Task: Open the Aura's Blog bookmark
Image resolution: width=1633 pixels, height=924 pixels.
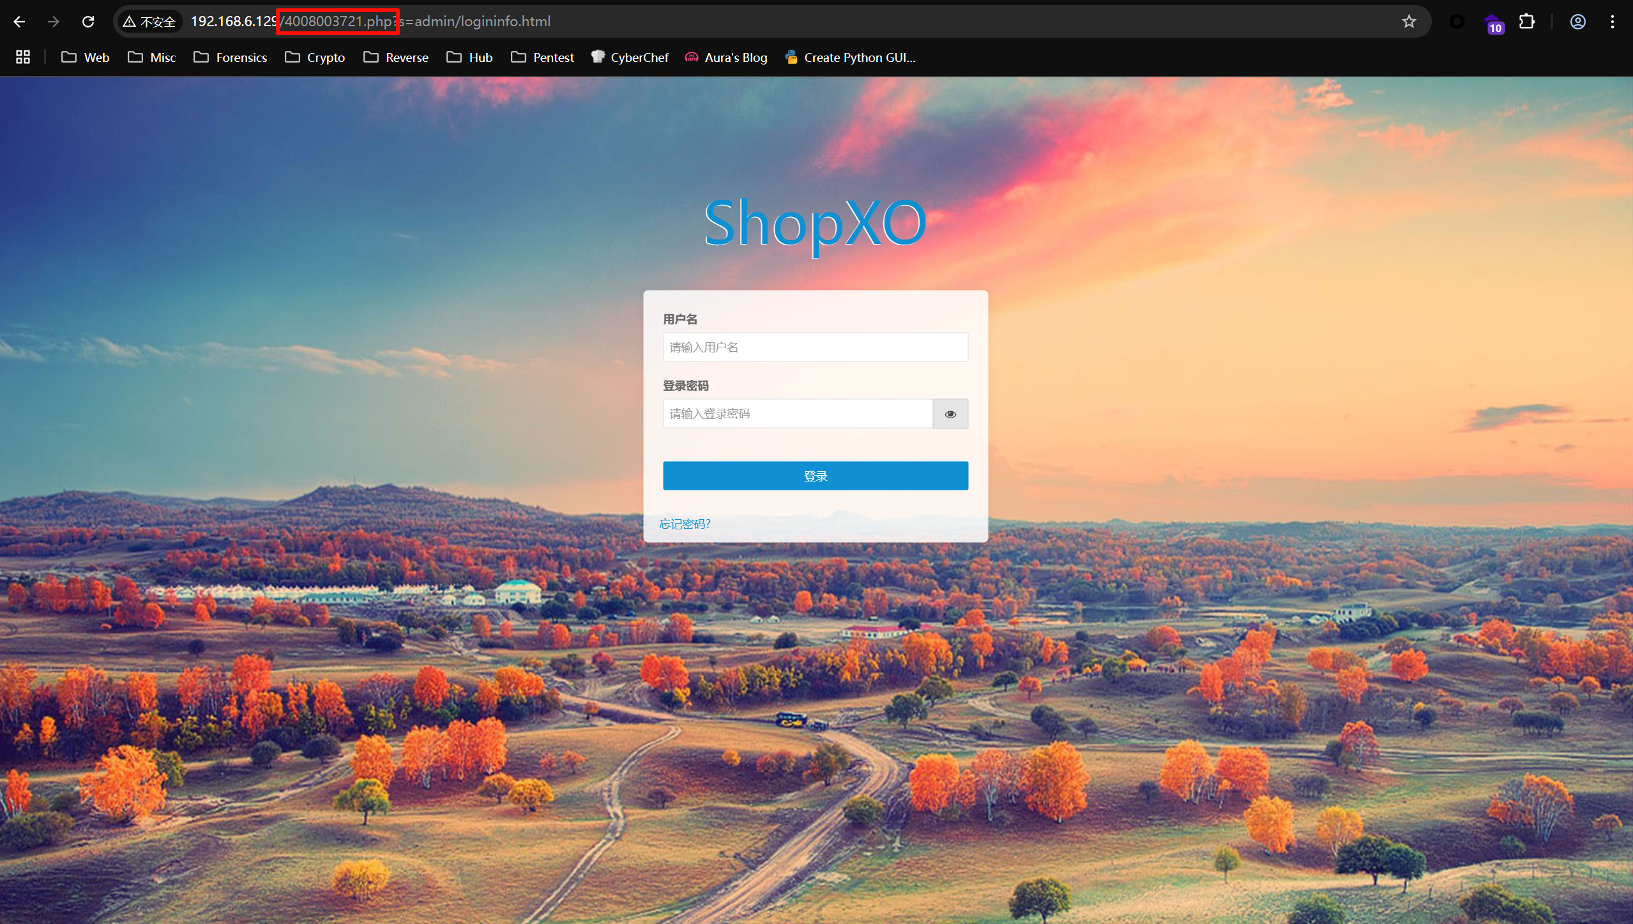Action: tap(726, 57)
